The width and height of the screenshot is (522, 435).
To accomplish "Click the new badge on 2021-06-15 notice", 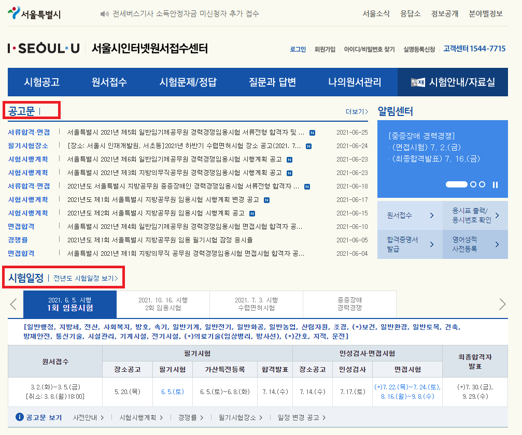I will [252, 213].
